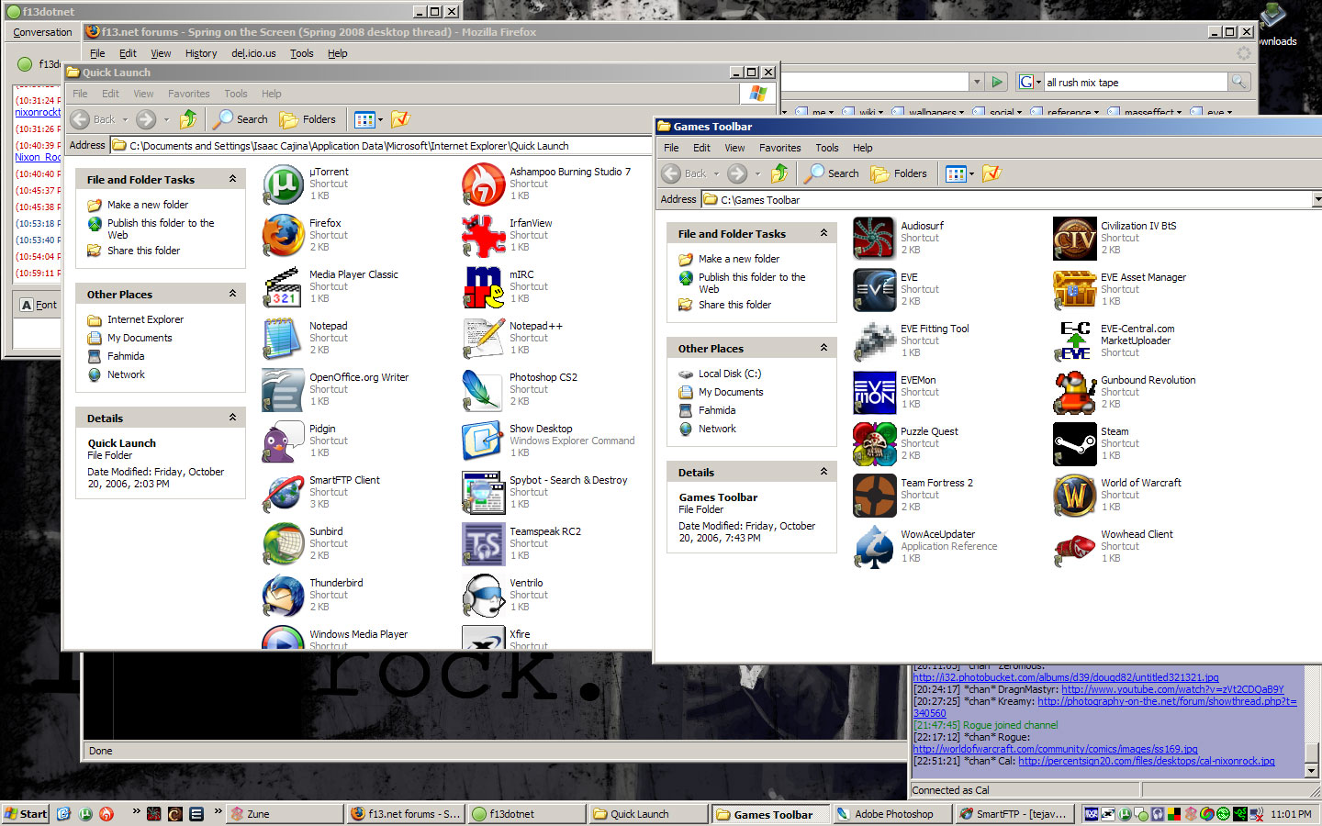This screenshot has width=1322, height=826.
Task: Collapse Details panel in Quick Launch window
Action: point(232,418)
